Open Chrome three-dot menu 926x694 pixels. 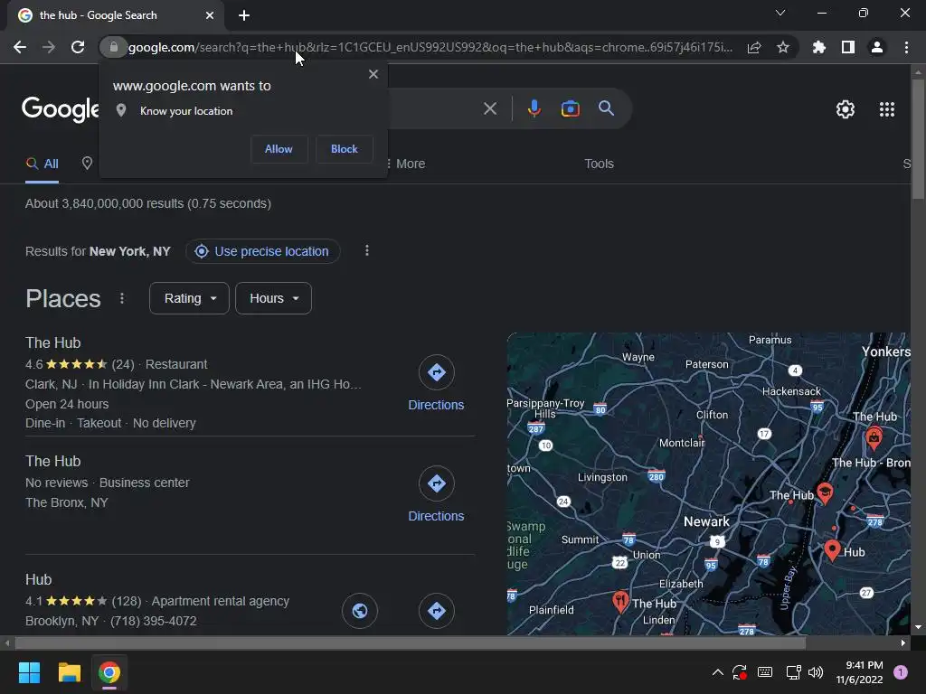[906, 47]
